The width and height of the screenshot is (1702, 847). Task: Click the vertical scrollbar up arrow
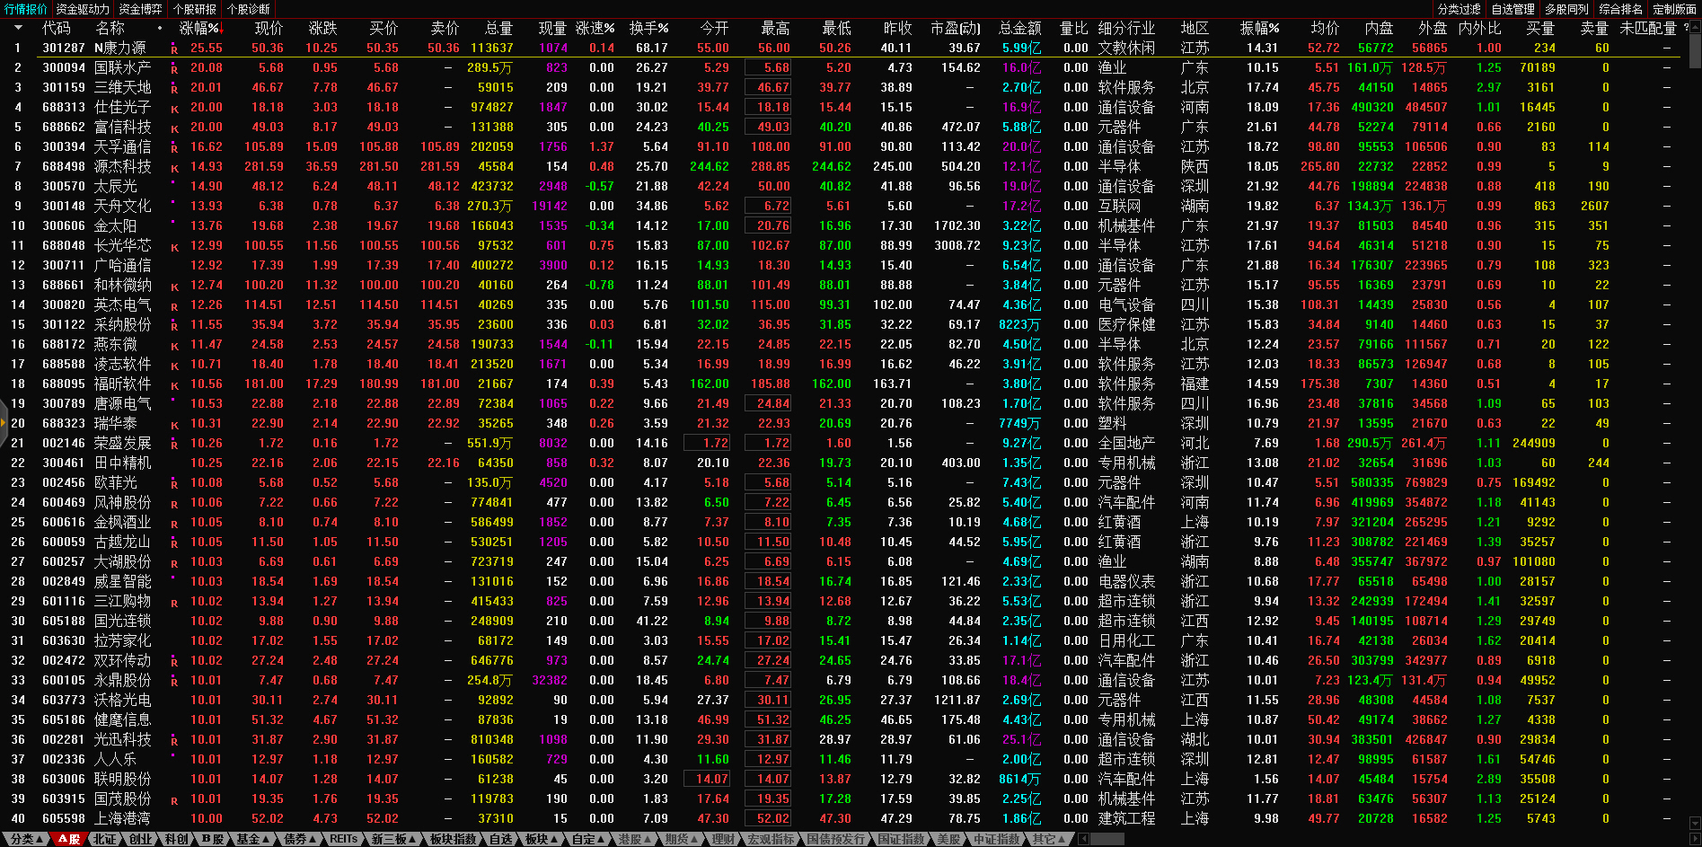click(x=1694, y=27)
